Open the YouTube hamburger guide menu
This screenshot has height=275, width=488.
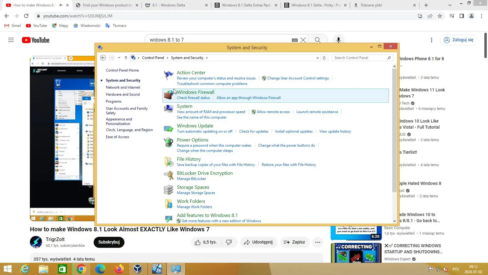point(11,40)
